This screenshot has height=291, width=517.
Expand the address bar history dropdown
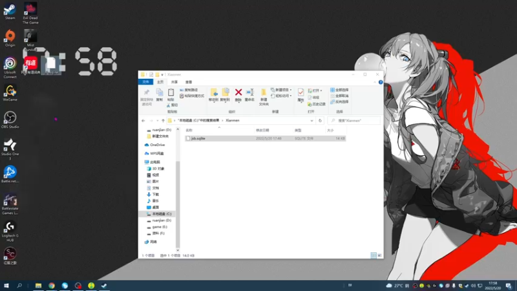pos(311,121)
